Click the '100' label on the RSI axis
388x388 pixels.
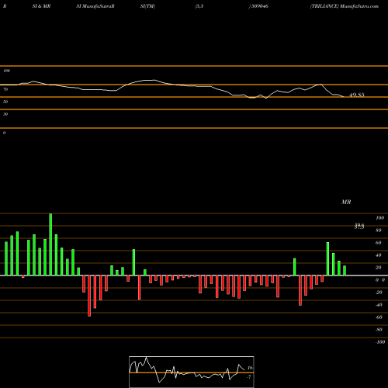(6, 71)
